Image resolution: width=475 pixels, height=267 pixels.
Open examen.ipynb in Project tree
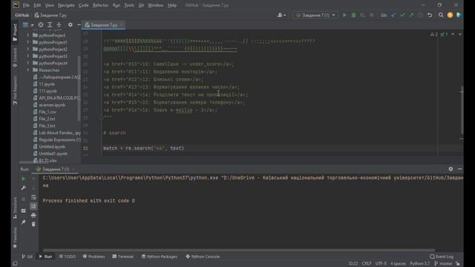pos(52,105)
